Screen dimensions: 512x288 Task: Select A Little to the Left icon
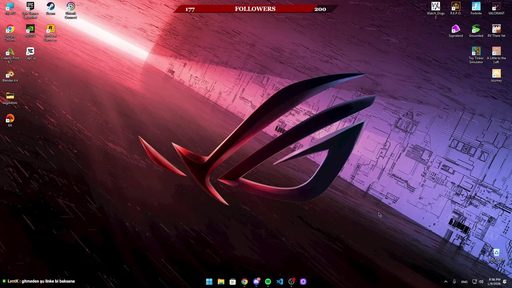click(x=496, y=56)
